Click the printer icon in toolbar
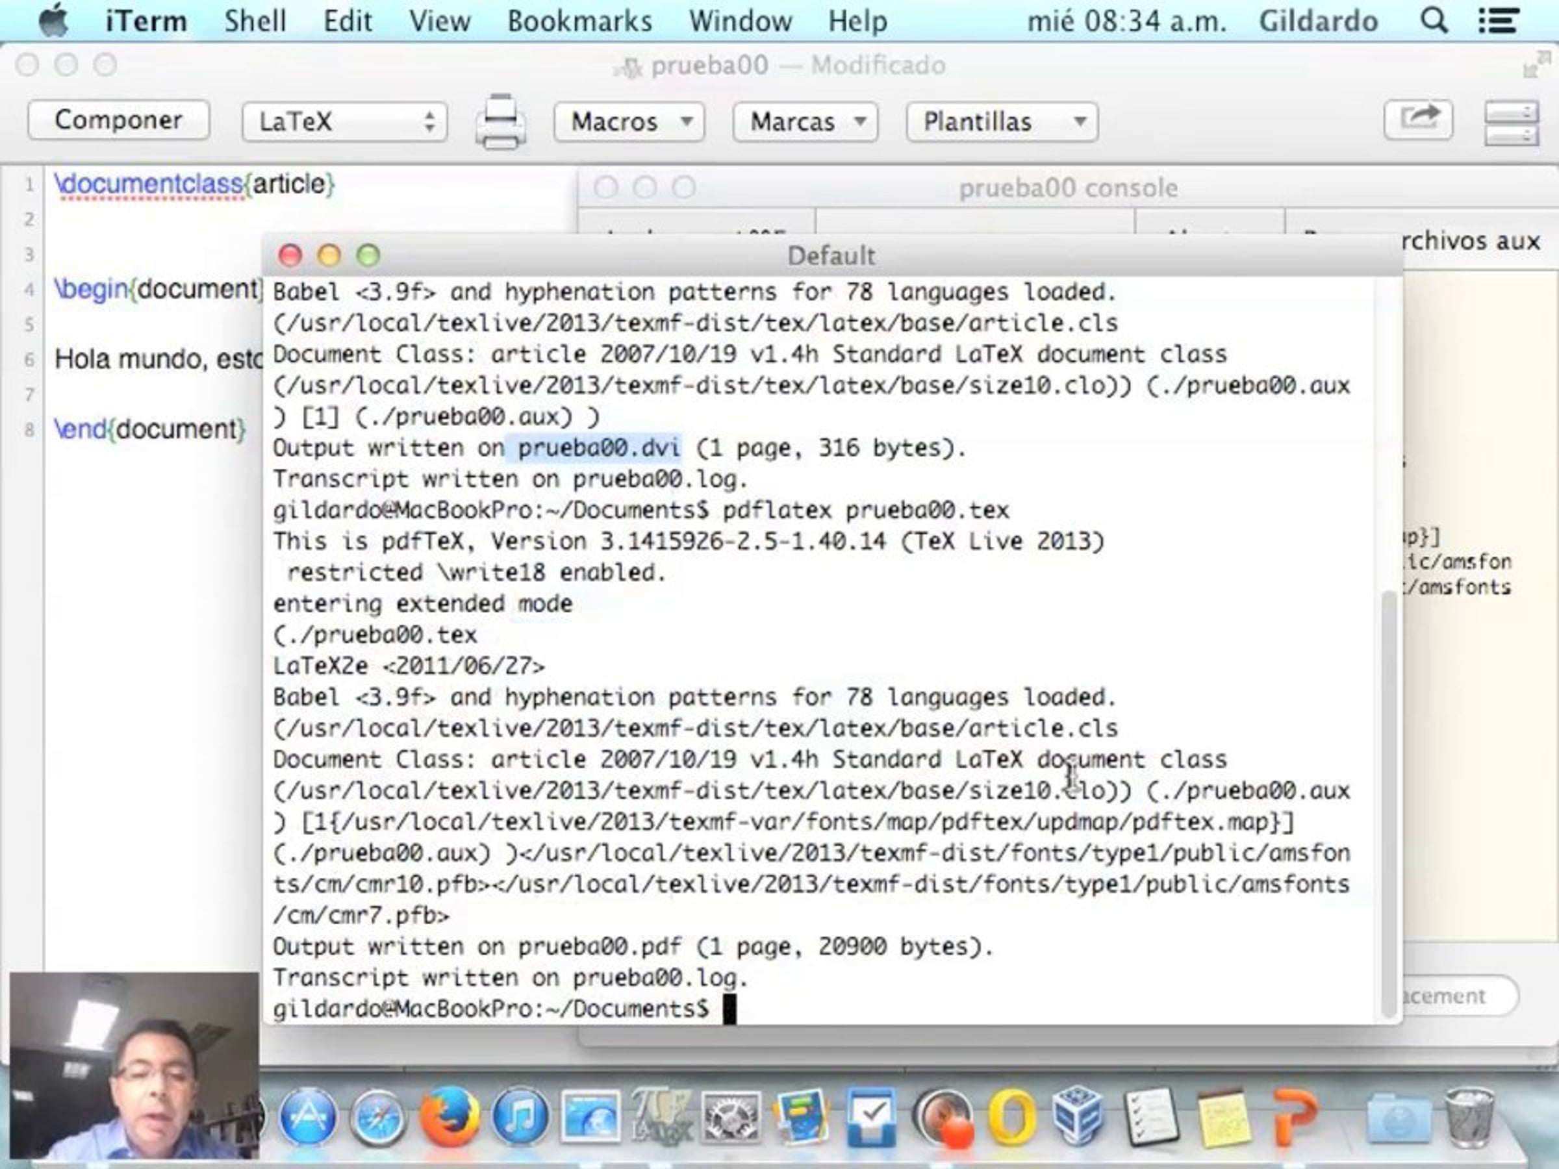Image resolution: width=1559 pixels, height=1169 pixels. (500, 122)
